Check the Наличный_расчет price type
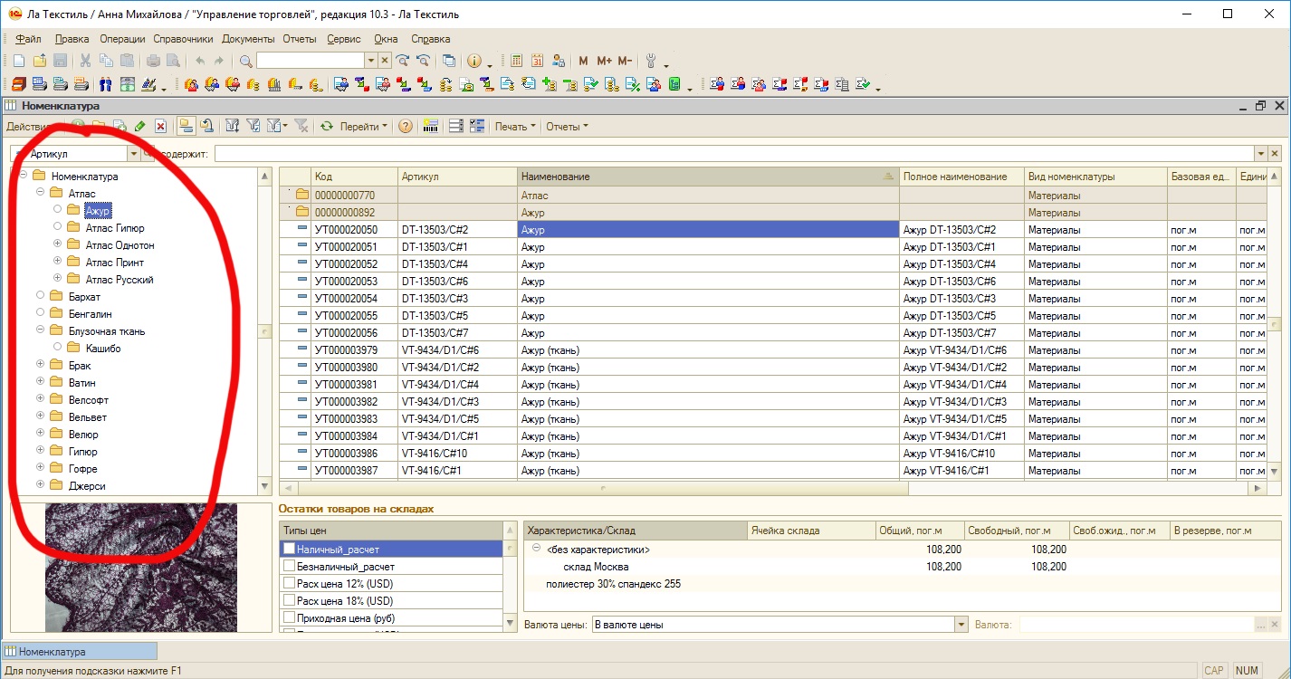The image size is (1291, 679). point(289,549)
